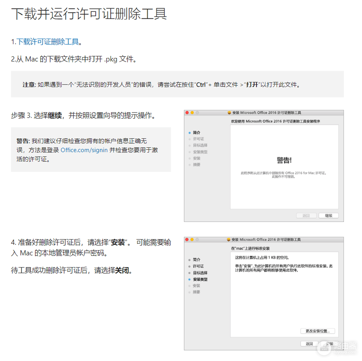
Task: Click the disabled 返回 button in first installer
Action: pos(306,216)
